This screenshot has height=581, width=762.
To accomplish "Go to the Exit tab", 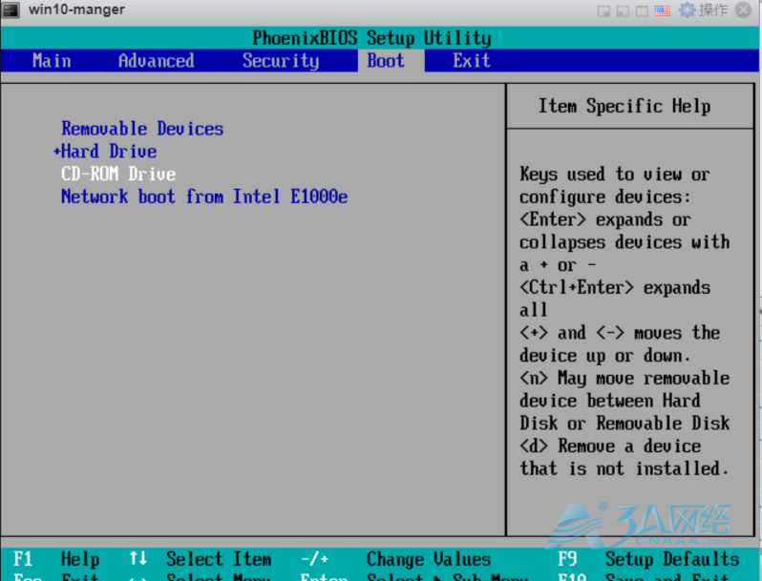I will click(472, 61).
